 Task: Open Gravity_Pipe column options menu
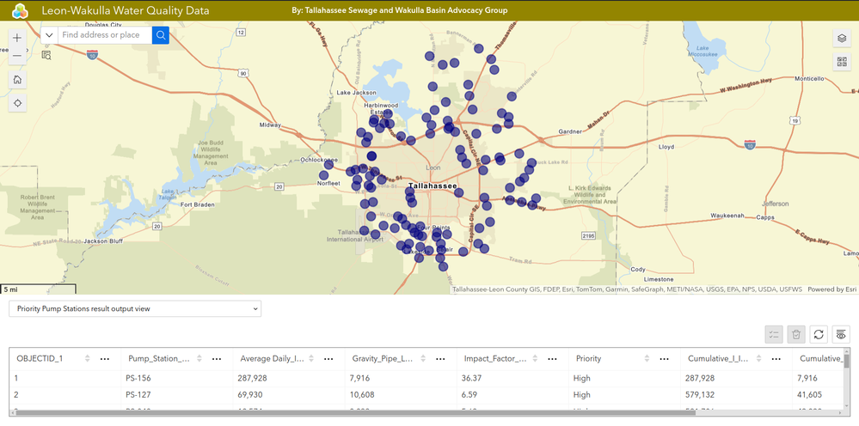tap(440, 359)
